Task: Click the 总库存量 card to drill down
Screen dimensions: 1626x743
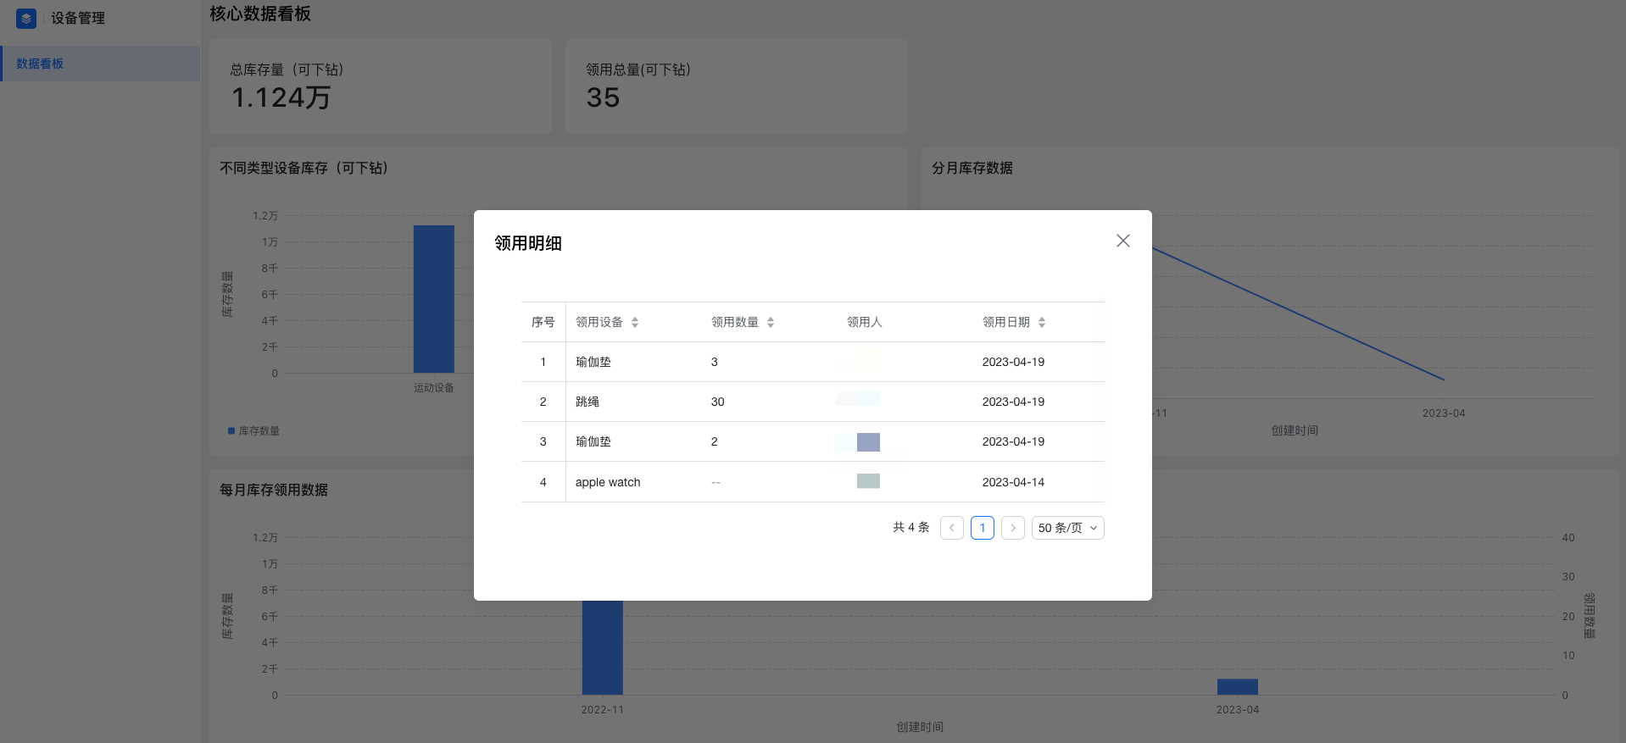Action: [381, 86]
